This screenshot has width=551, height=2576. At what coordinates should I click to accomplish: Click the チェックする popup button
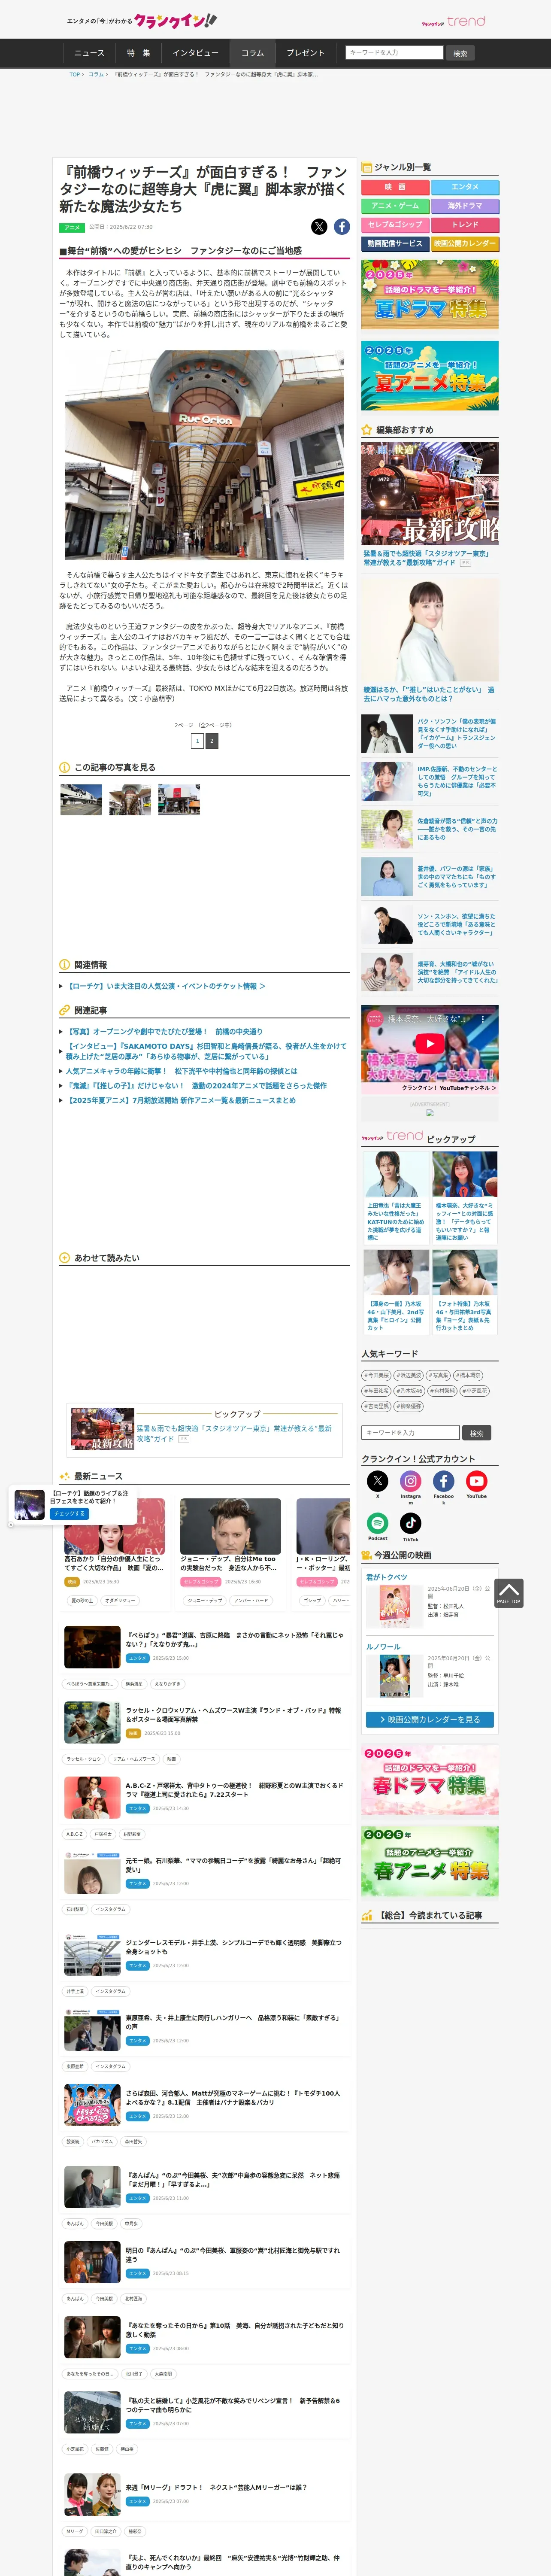coord(69,1513)
